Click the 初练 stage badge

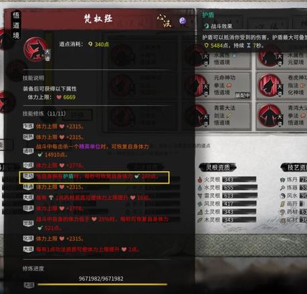click(28, 126)
